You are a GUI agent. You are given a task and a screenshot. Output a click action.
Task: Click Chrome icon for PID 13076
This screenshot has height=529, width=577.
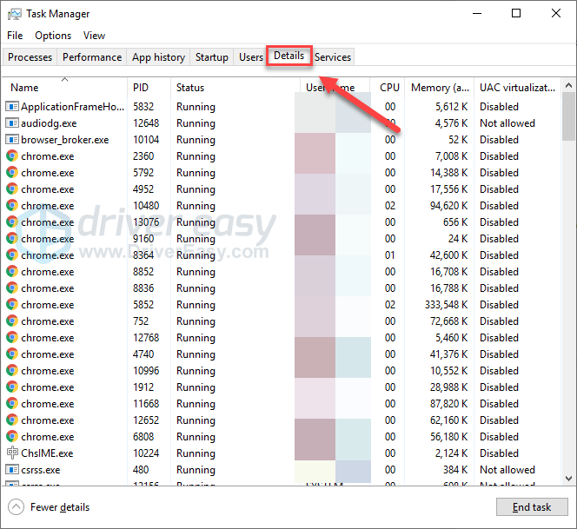point(12,222)
